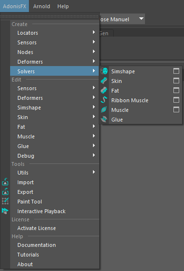Open Ribbon Muscle option box

point(176,100)
